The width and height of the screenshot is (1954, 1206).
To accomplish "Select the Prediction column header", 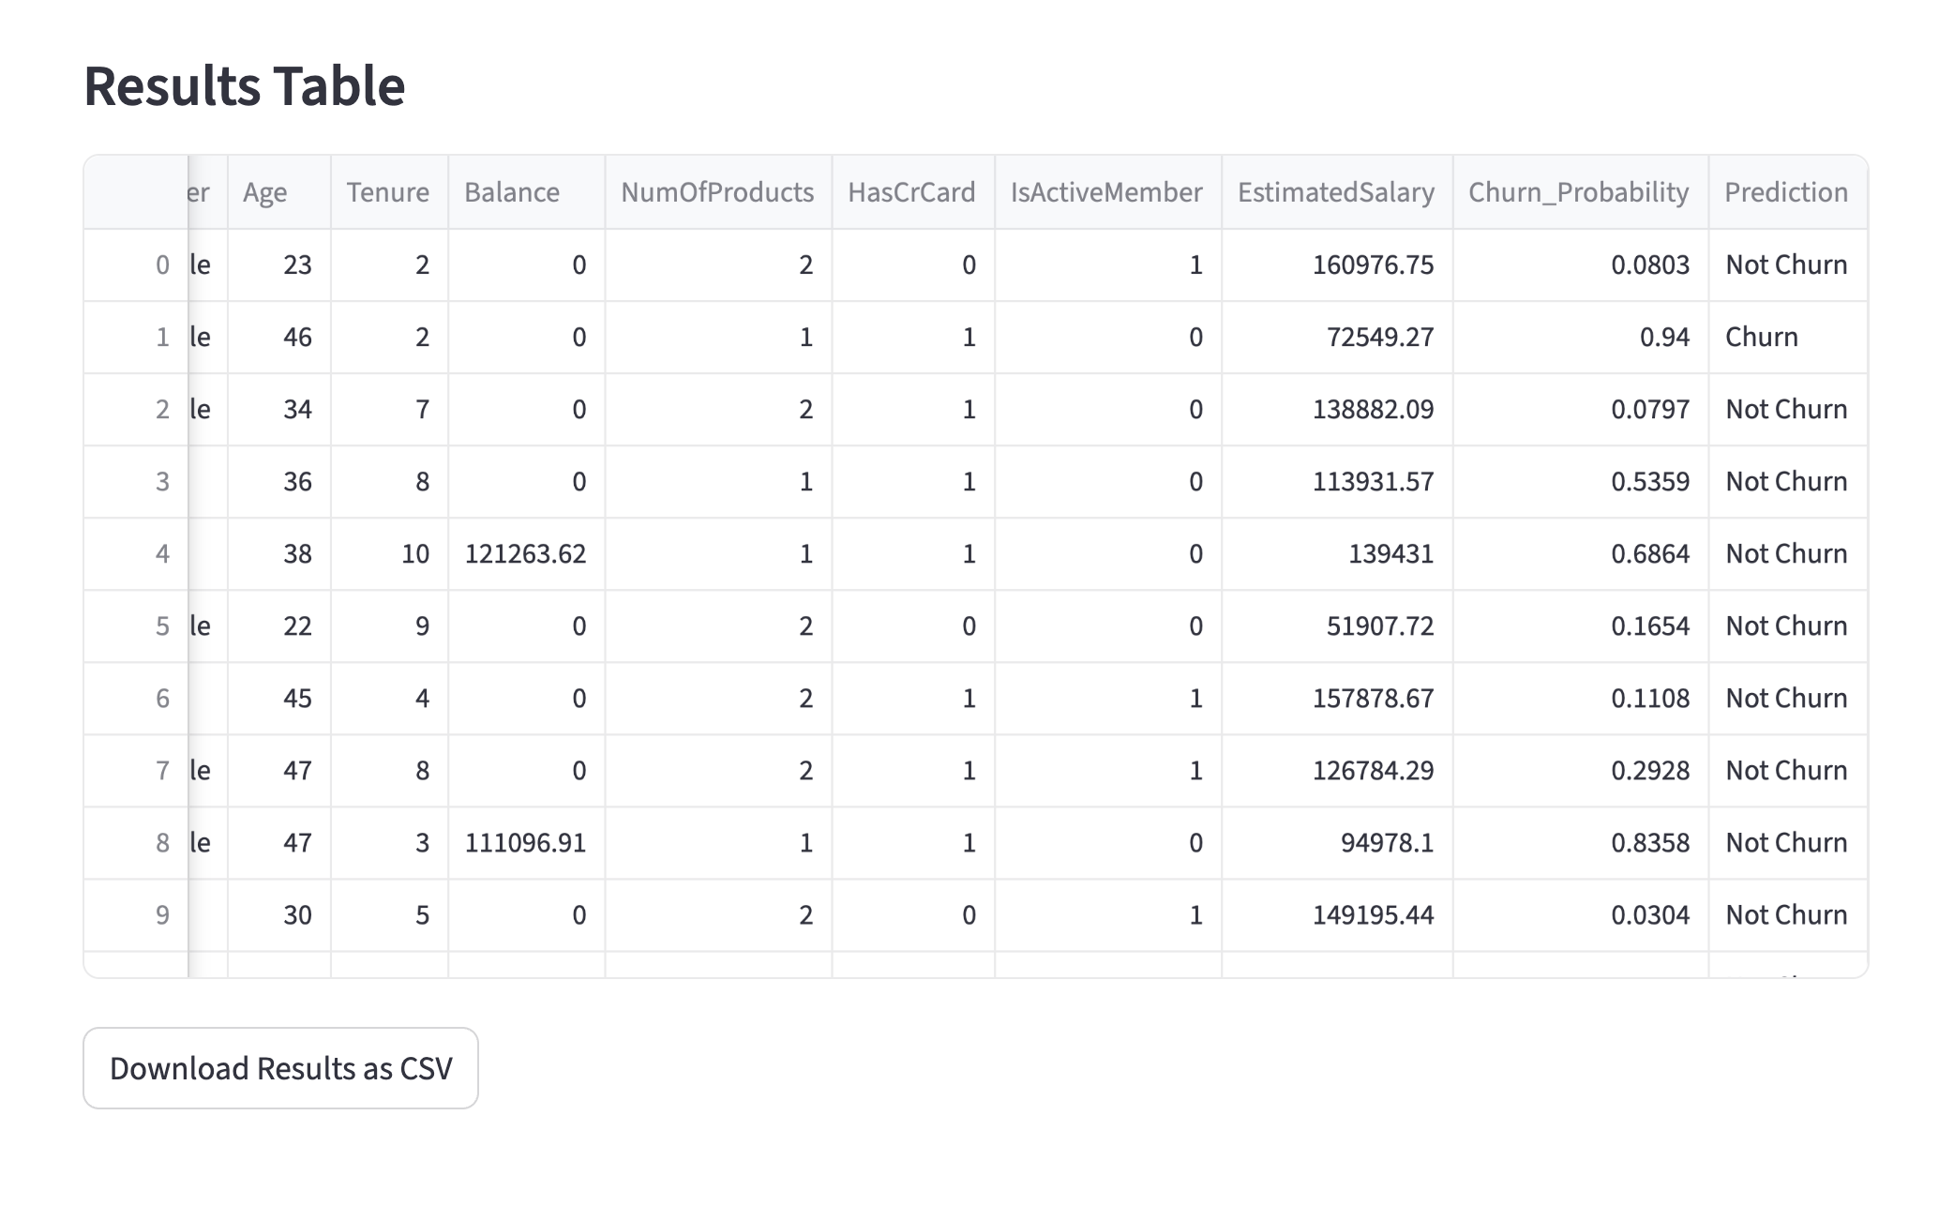I will 1786,192.
